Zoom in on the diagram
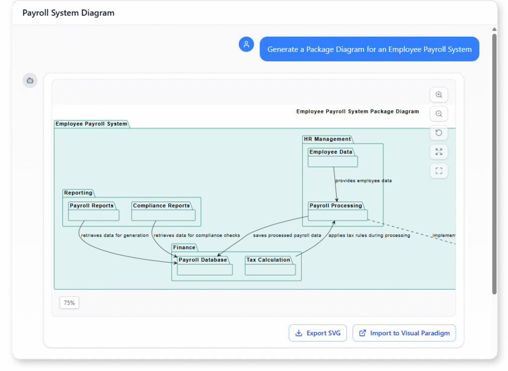Viewport: 508px width, 371px height. (439, 95)
